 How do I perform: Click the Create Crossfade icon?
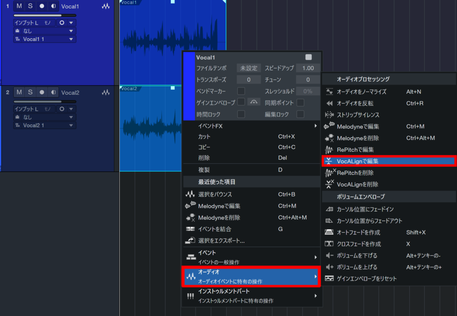[x=329, y=244]
